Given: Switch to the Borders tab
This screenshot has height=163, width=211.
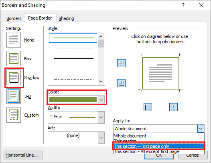Looking at the screenshot, I should tap(14, 18).
